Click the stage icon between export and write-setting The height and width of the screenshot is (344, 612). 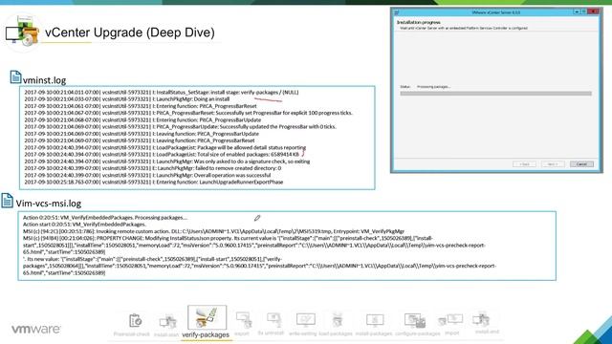click(x=273, y=320)
